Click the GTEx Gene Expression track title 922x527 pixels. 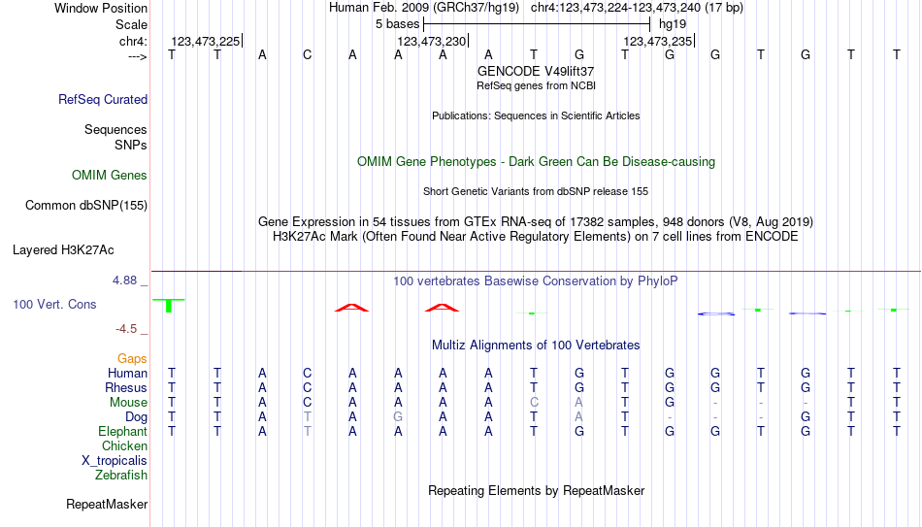click(x=536, y=221)
